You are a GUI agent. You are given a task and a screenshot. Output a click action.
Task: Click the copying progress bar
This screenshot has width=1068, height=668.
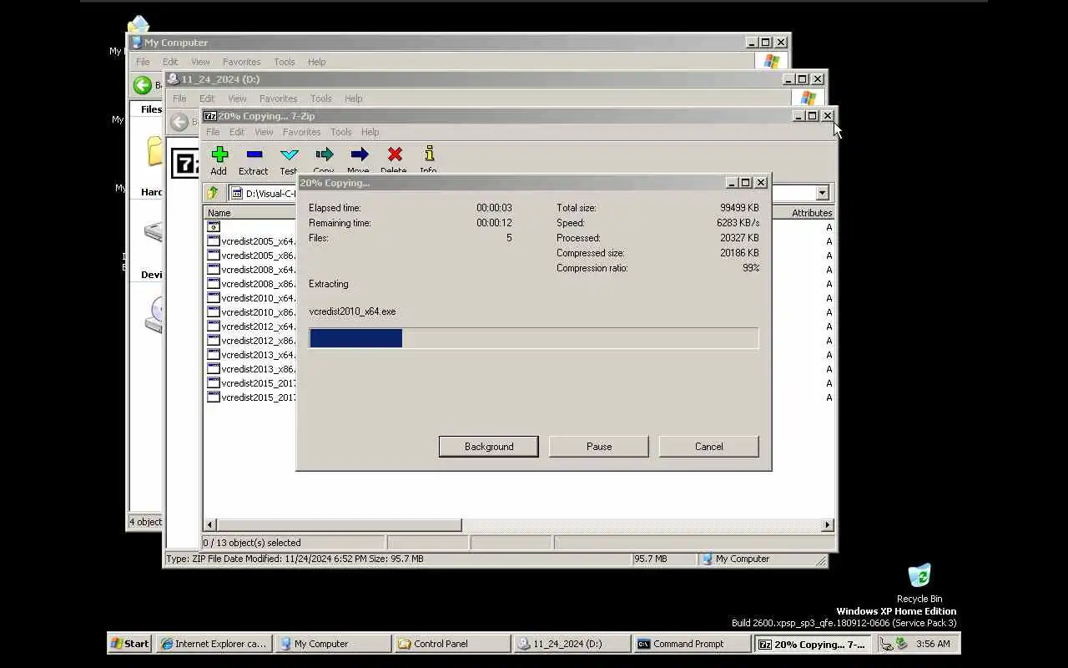point(533,338)
